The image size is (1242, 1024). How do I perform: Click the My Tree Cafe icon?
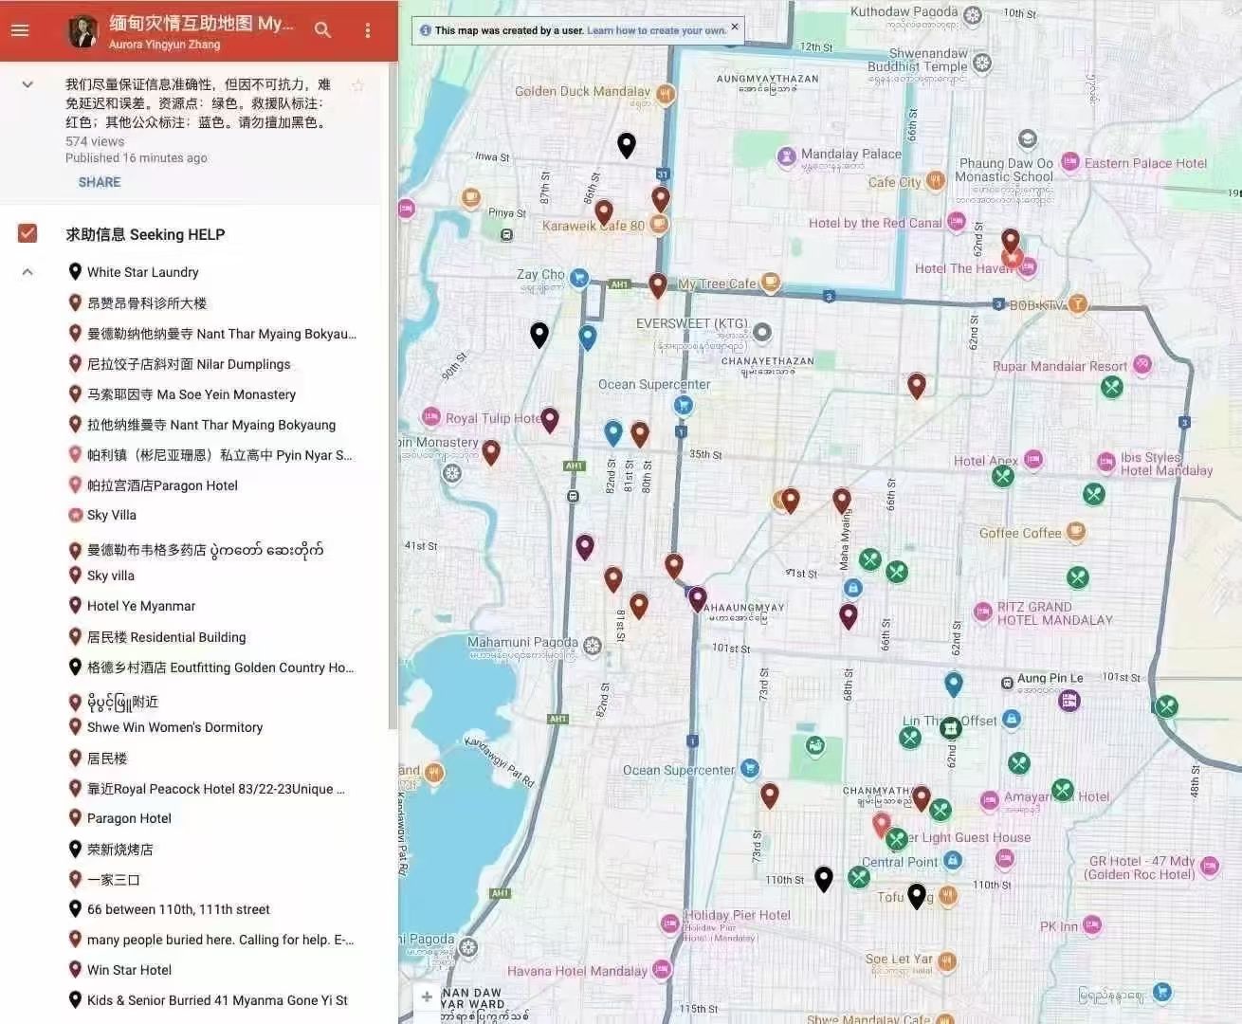pyautogui.click(x=771, y=281)
